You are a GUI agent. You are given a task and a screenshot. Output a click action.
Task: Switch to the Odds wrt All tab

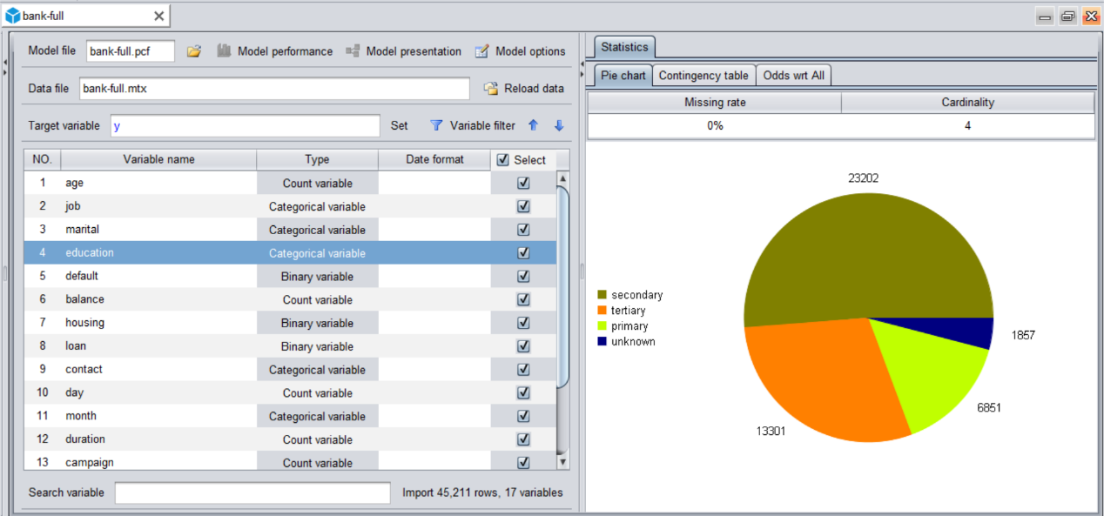793,76
